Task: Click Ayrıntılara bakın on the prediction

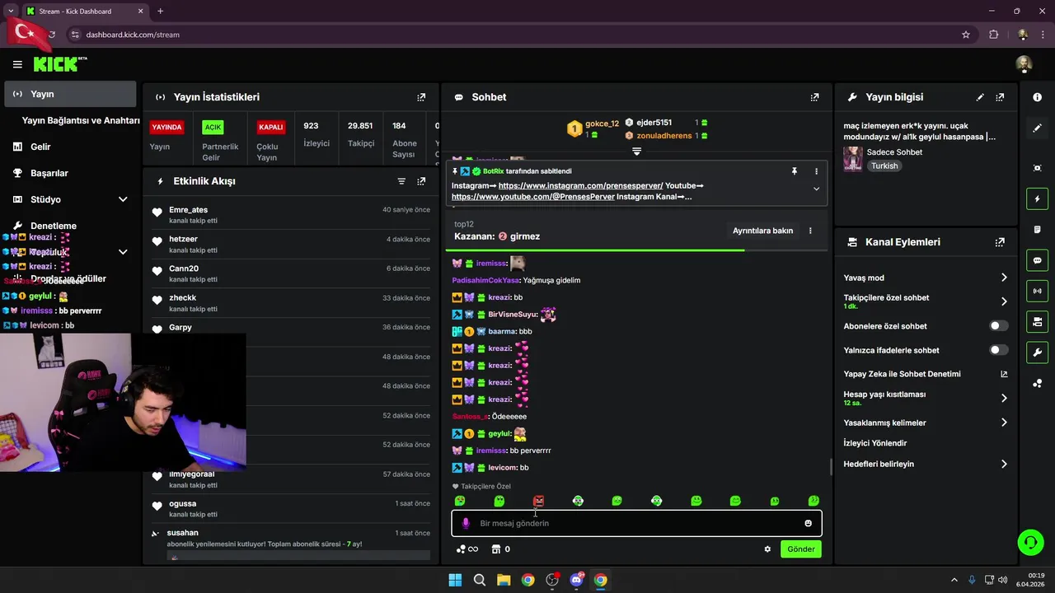Action: click(x=762, y=231)
